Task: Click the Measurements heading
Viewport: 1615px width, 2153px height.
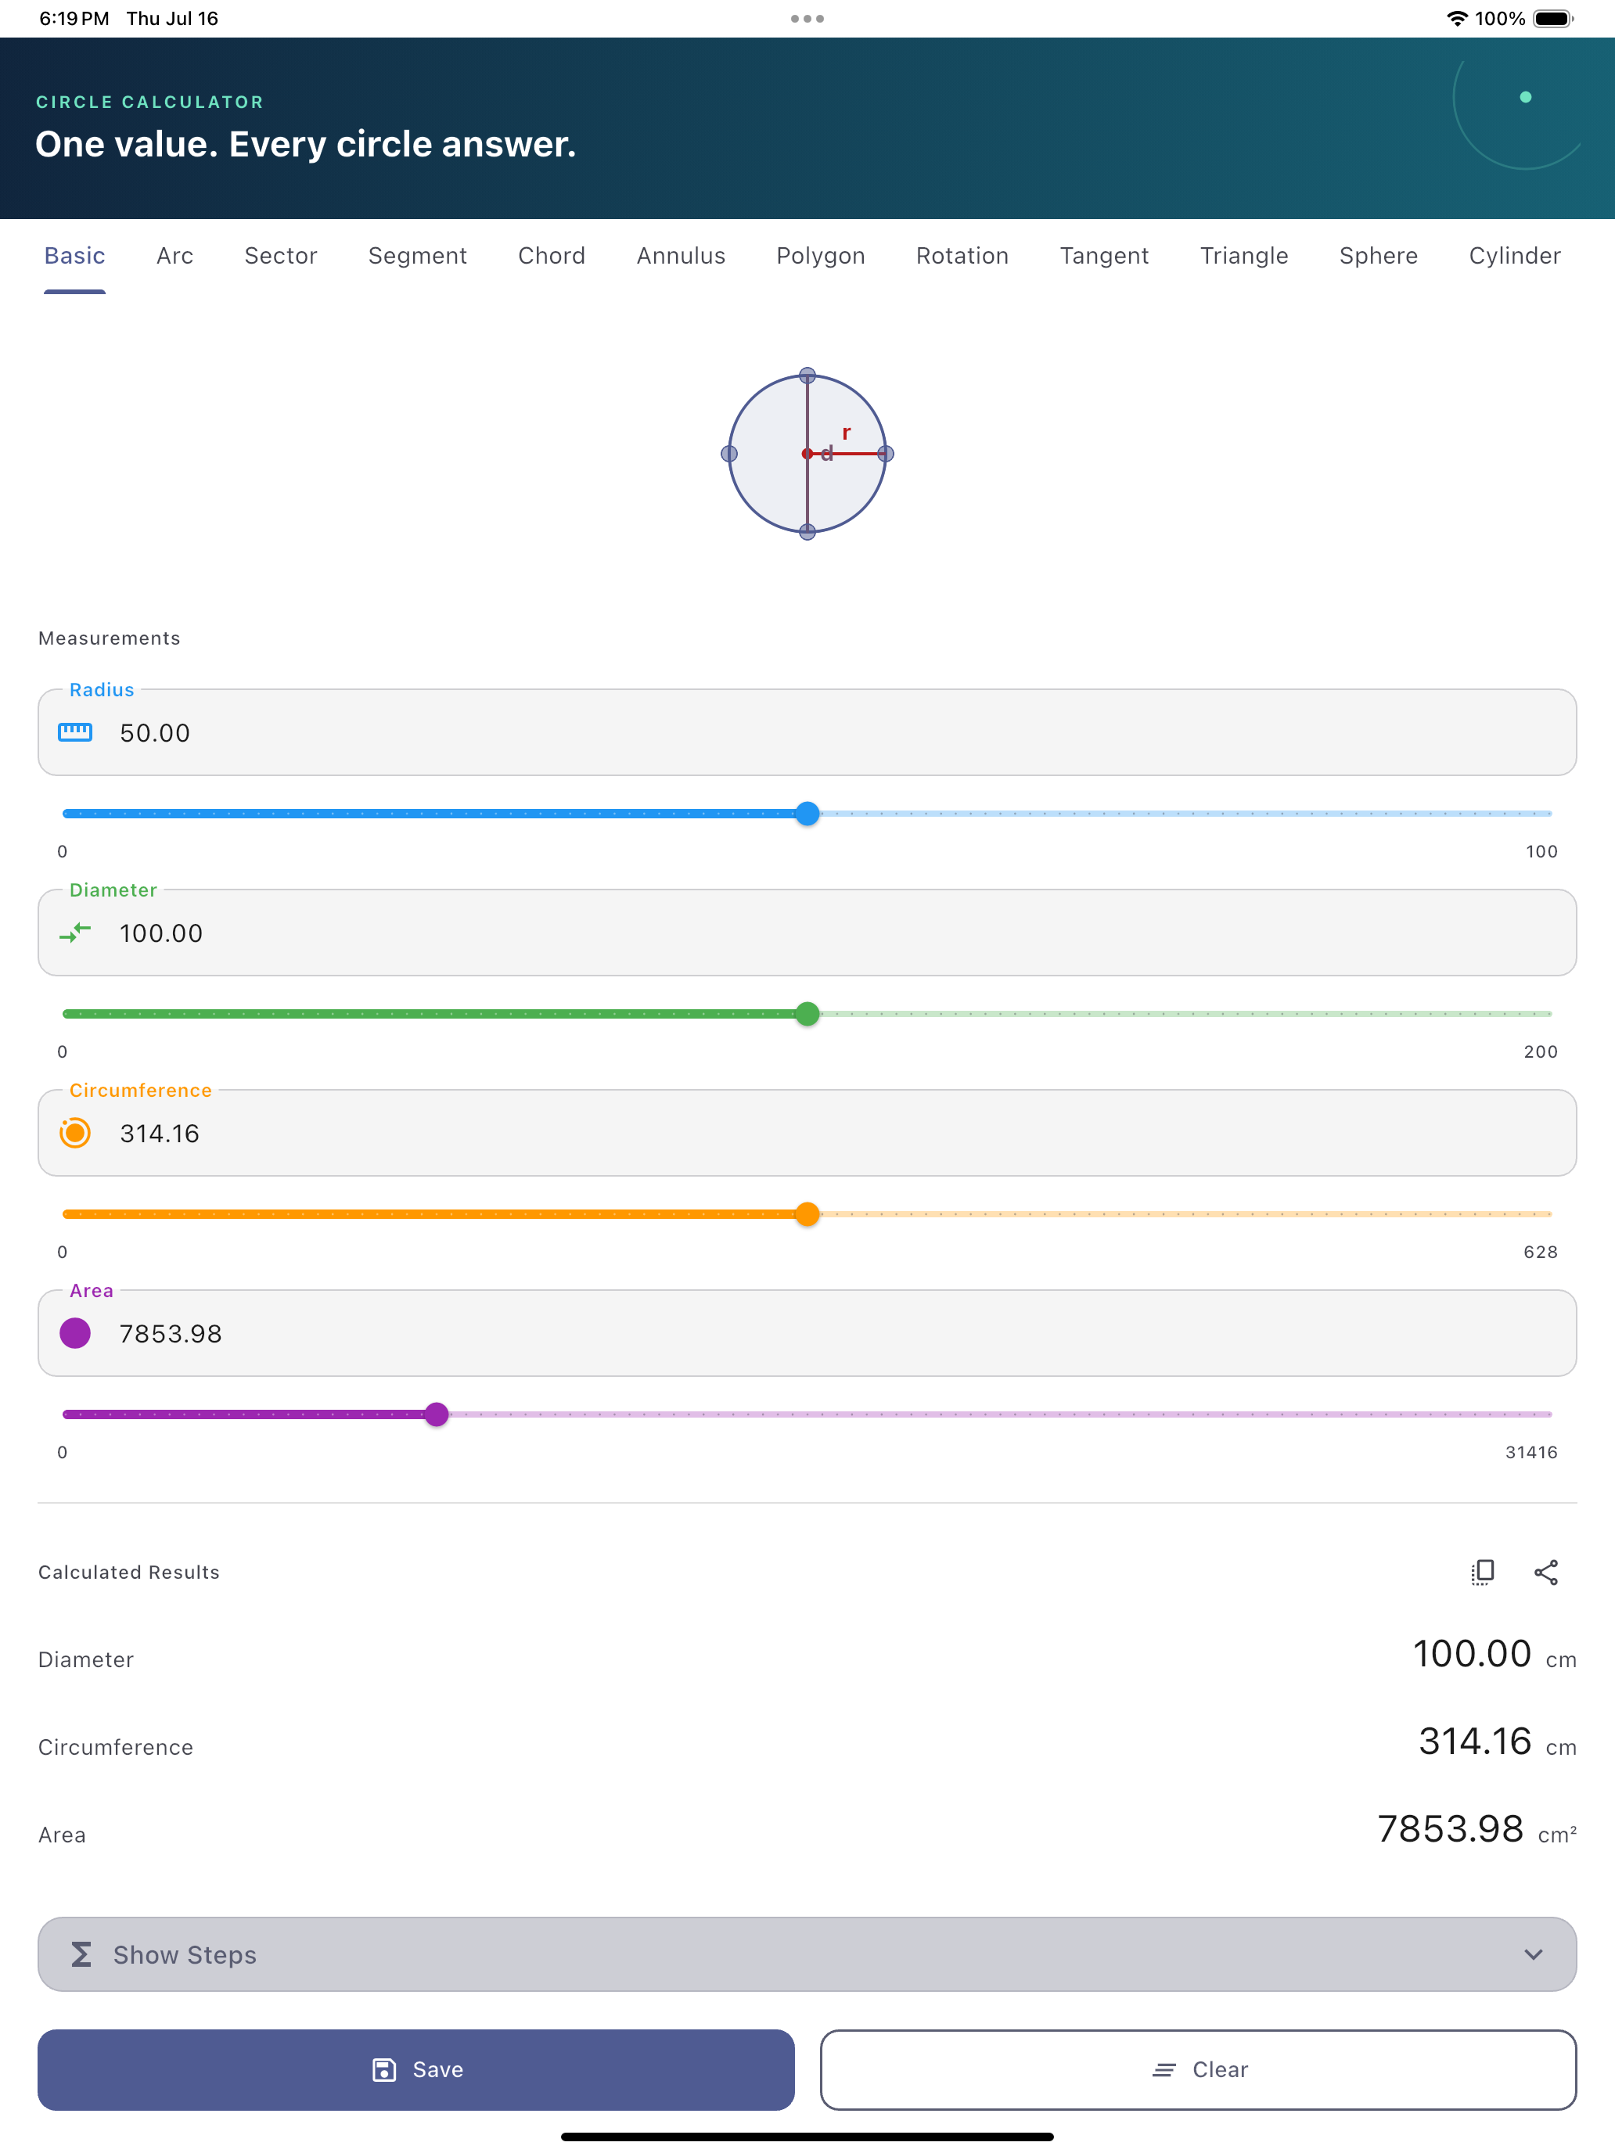Action: pyautogui.click(x=109, y=638)
